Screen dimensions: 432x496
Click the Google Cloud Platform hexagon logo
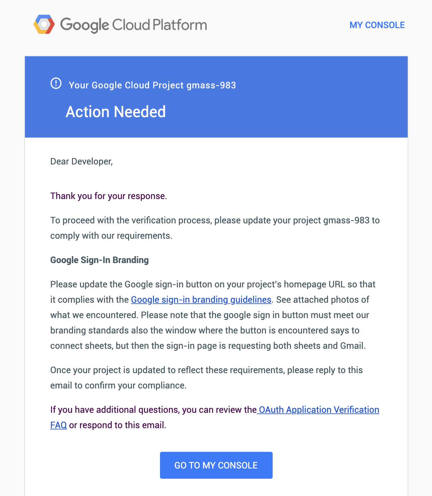(44, 24)
